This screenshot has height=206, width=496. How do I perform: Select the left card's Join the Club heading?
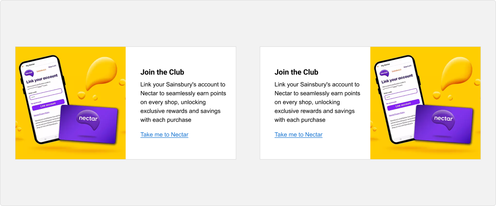pos(162,72)
